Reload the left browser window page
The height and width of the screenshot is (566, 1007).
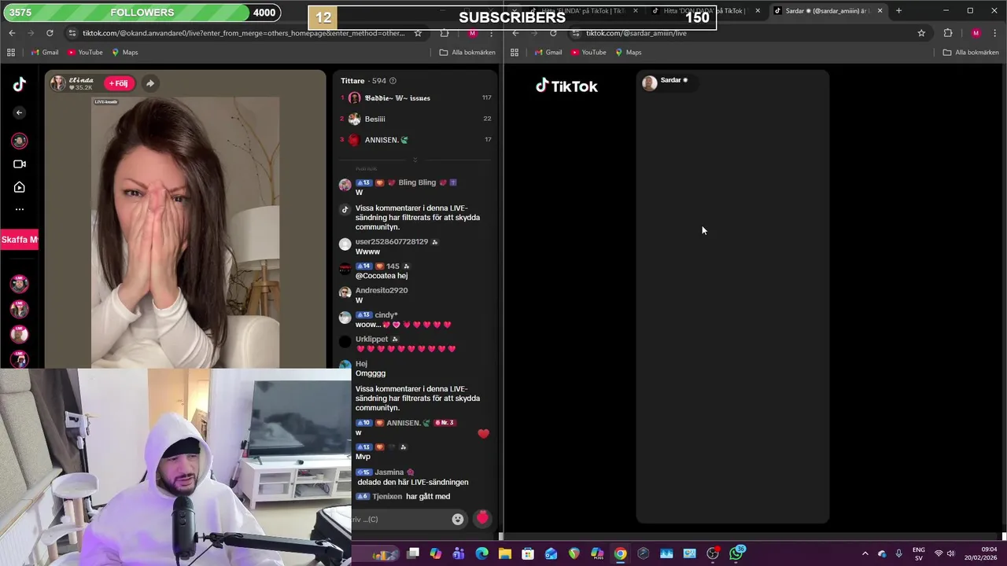tap(50, 33)
